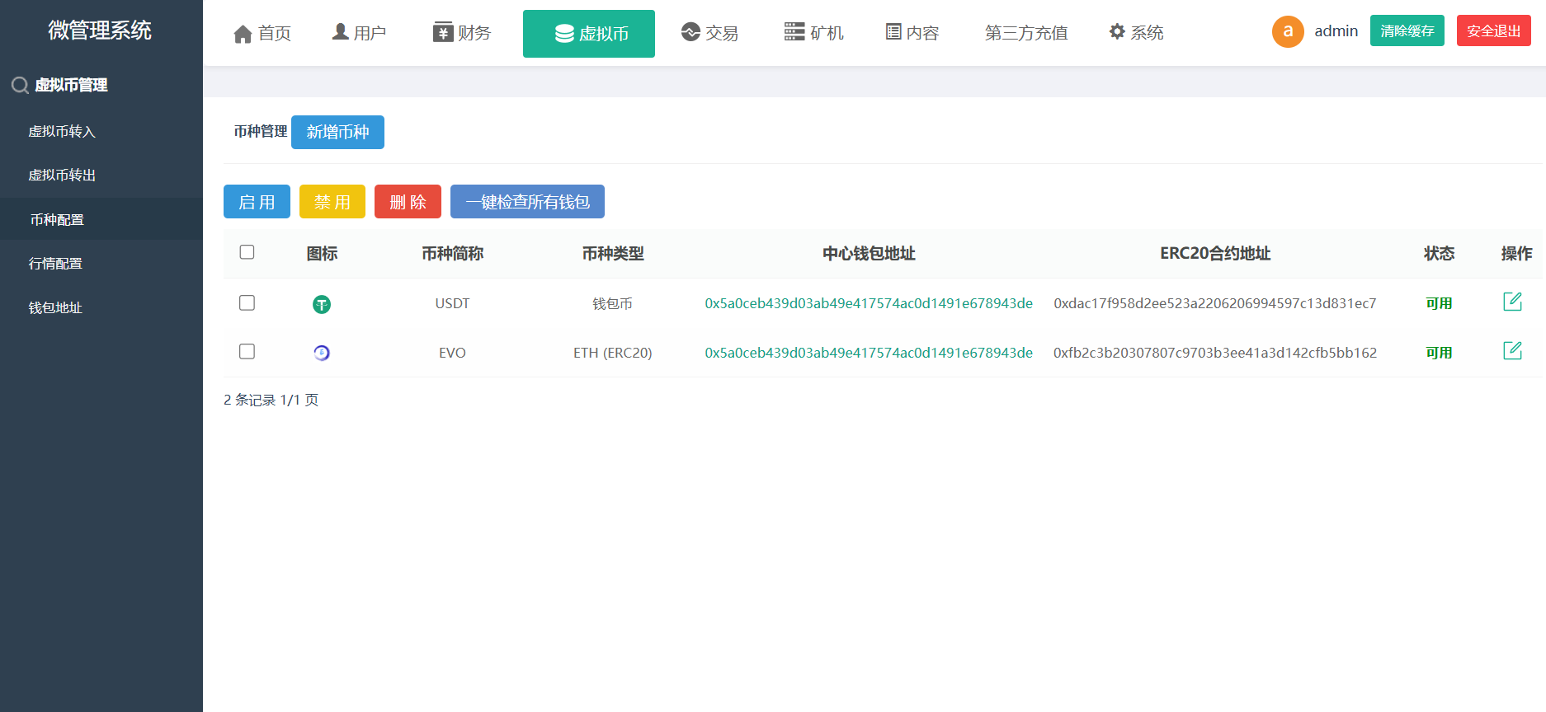Viewport: 1546px width, 712px height.
Task: Click the USDT coin icon
Action: pyautogui.click(x=322, y=305)
